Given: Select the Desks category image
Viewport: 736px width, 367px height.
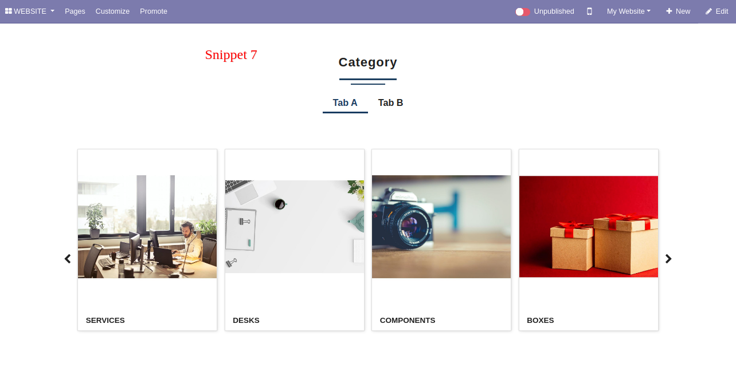Looking at the screenshot, I should tap(295, 227).
